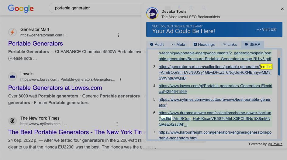Viewport: 287px width, 160px height.
Task: Open Lowe's result three-dot menu
Action: [120, 80]
